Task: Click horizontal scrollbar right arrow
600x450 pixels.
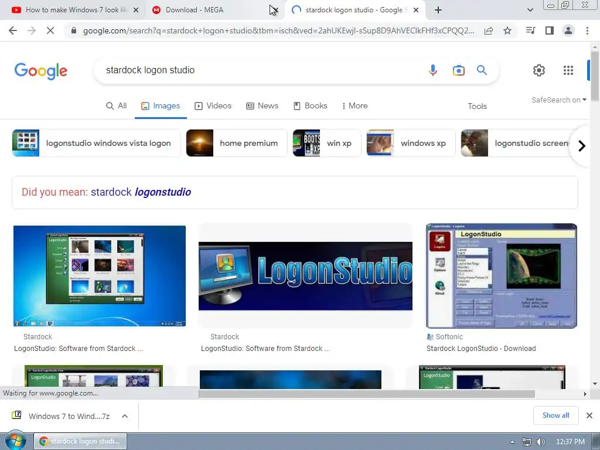Action: (585, 394)
